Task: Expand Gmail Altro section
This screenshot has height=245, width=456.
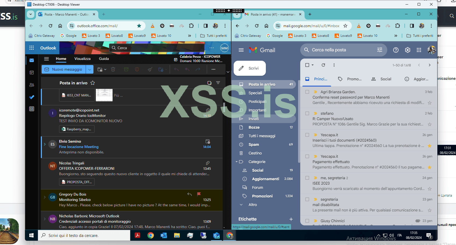Action: point(241,205)
